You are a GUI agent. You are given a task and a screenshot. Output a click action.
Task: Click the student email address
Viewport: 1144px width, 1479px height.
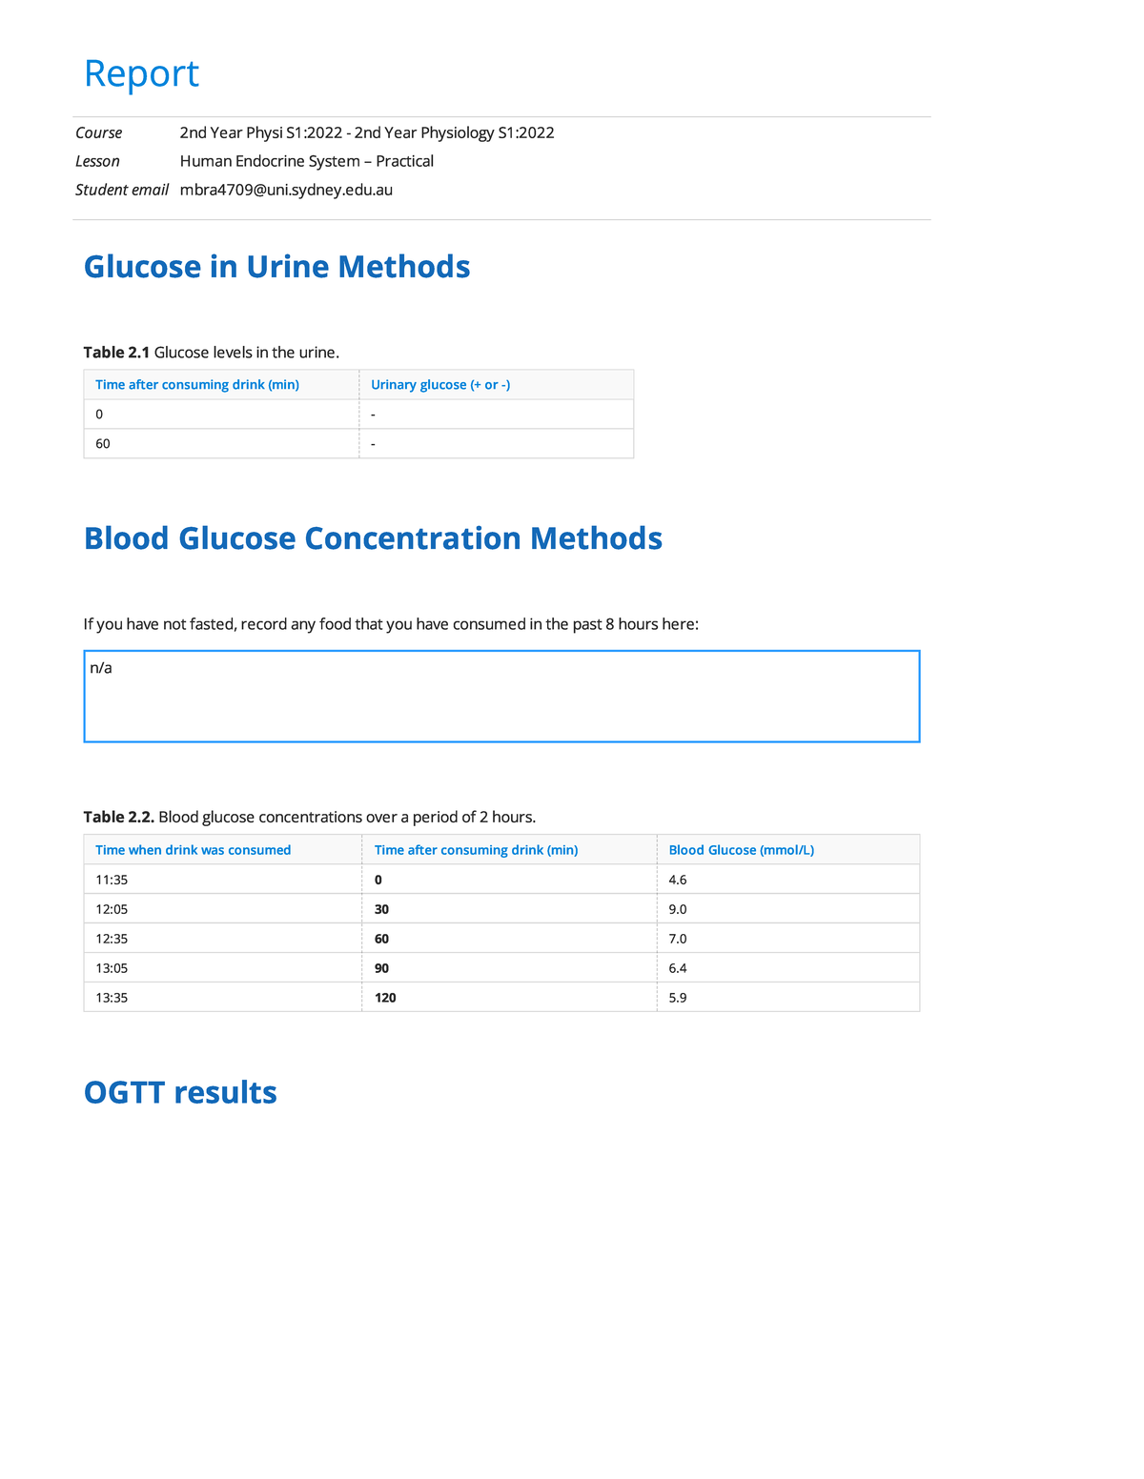pos(286,190)
